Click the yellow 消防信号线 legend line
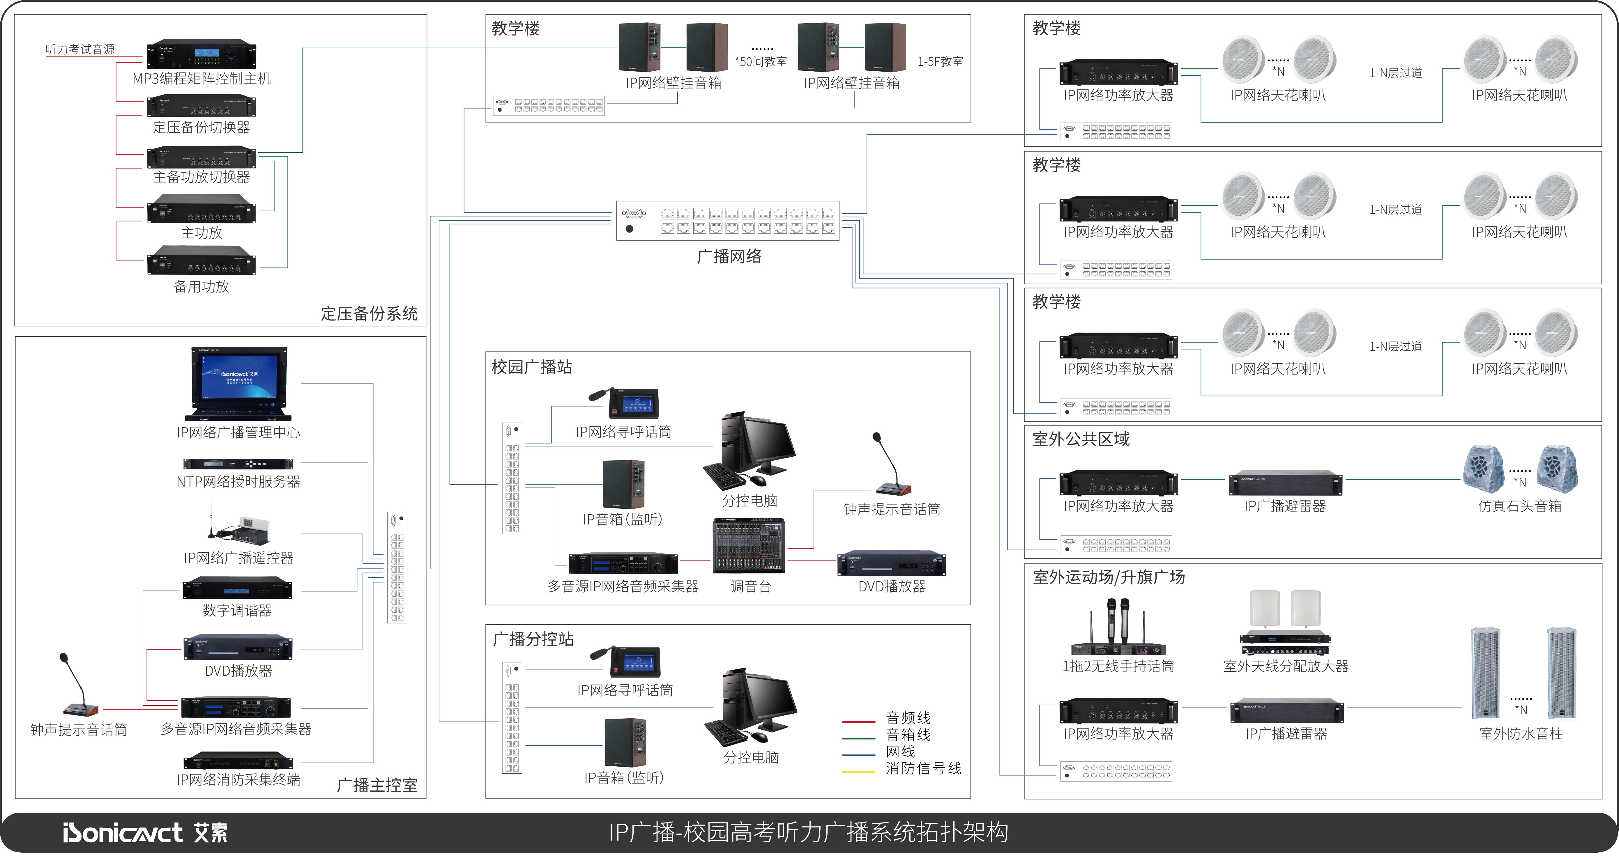The width and height of the screenshot is (1619, 865). pyautogui.click(x=858, y=771)
